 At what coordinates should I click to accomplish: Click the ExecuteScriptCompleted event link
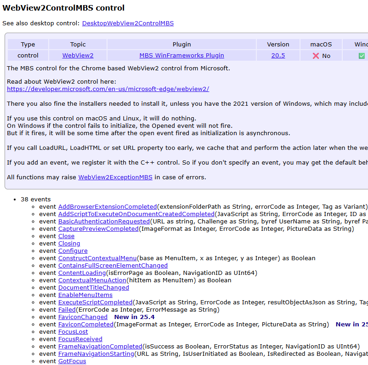click(x=95, y=302)
